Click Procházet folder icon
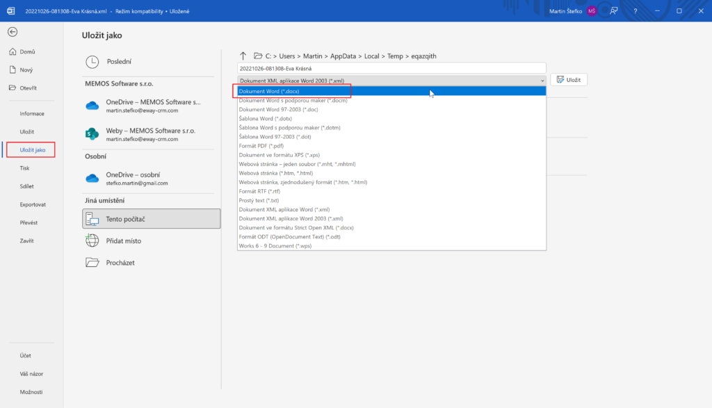This screenshot has width=712, height=408. tap(92, 262)
